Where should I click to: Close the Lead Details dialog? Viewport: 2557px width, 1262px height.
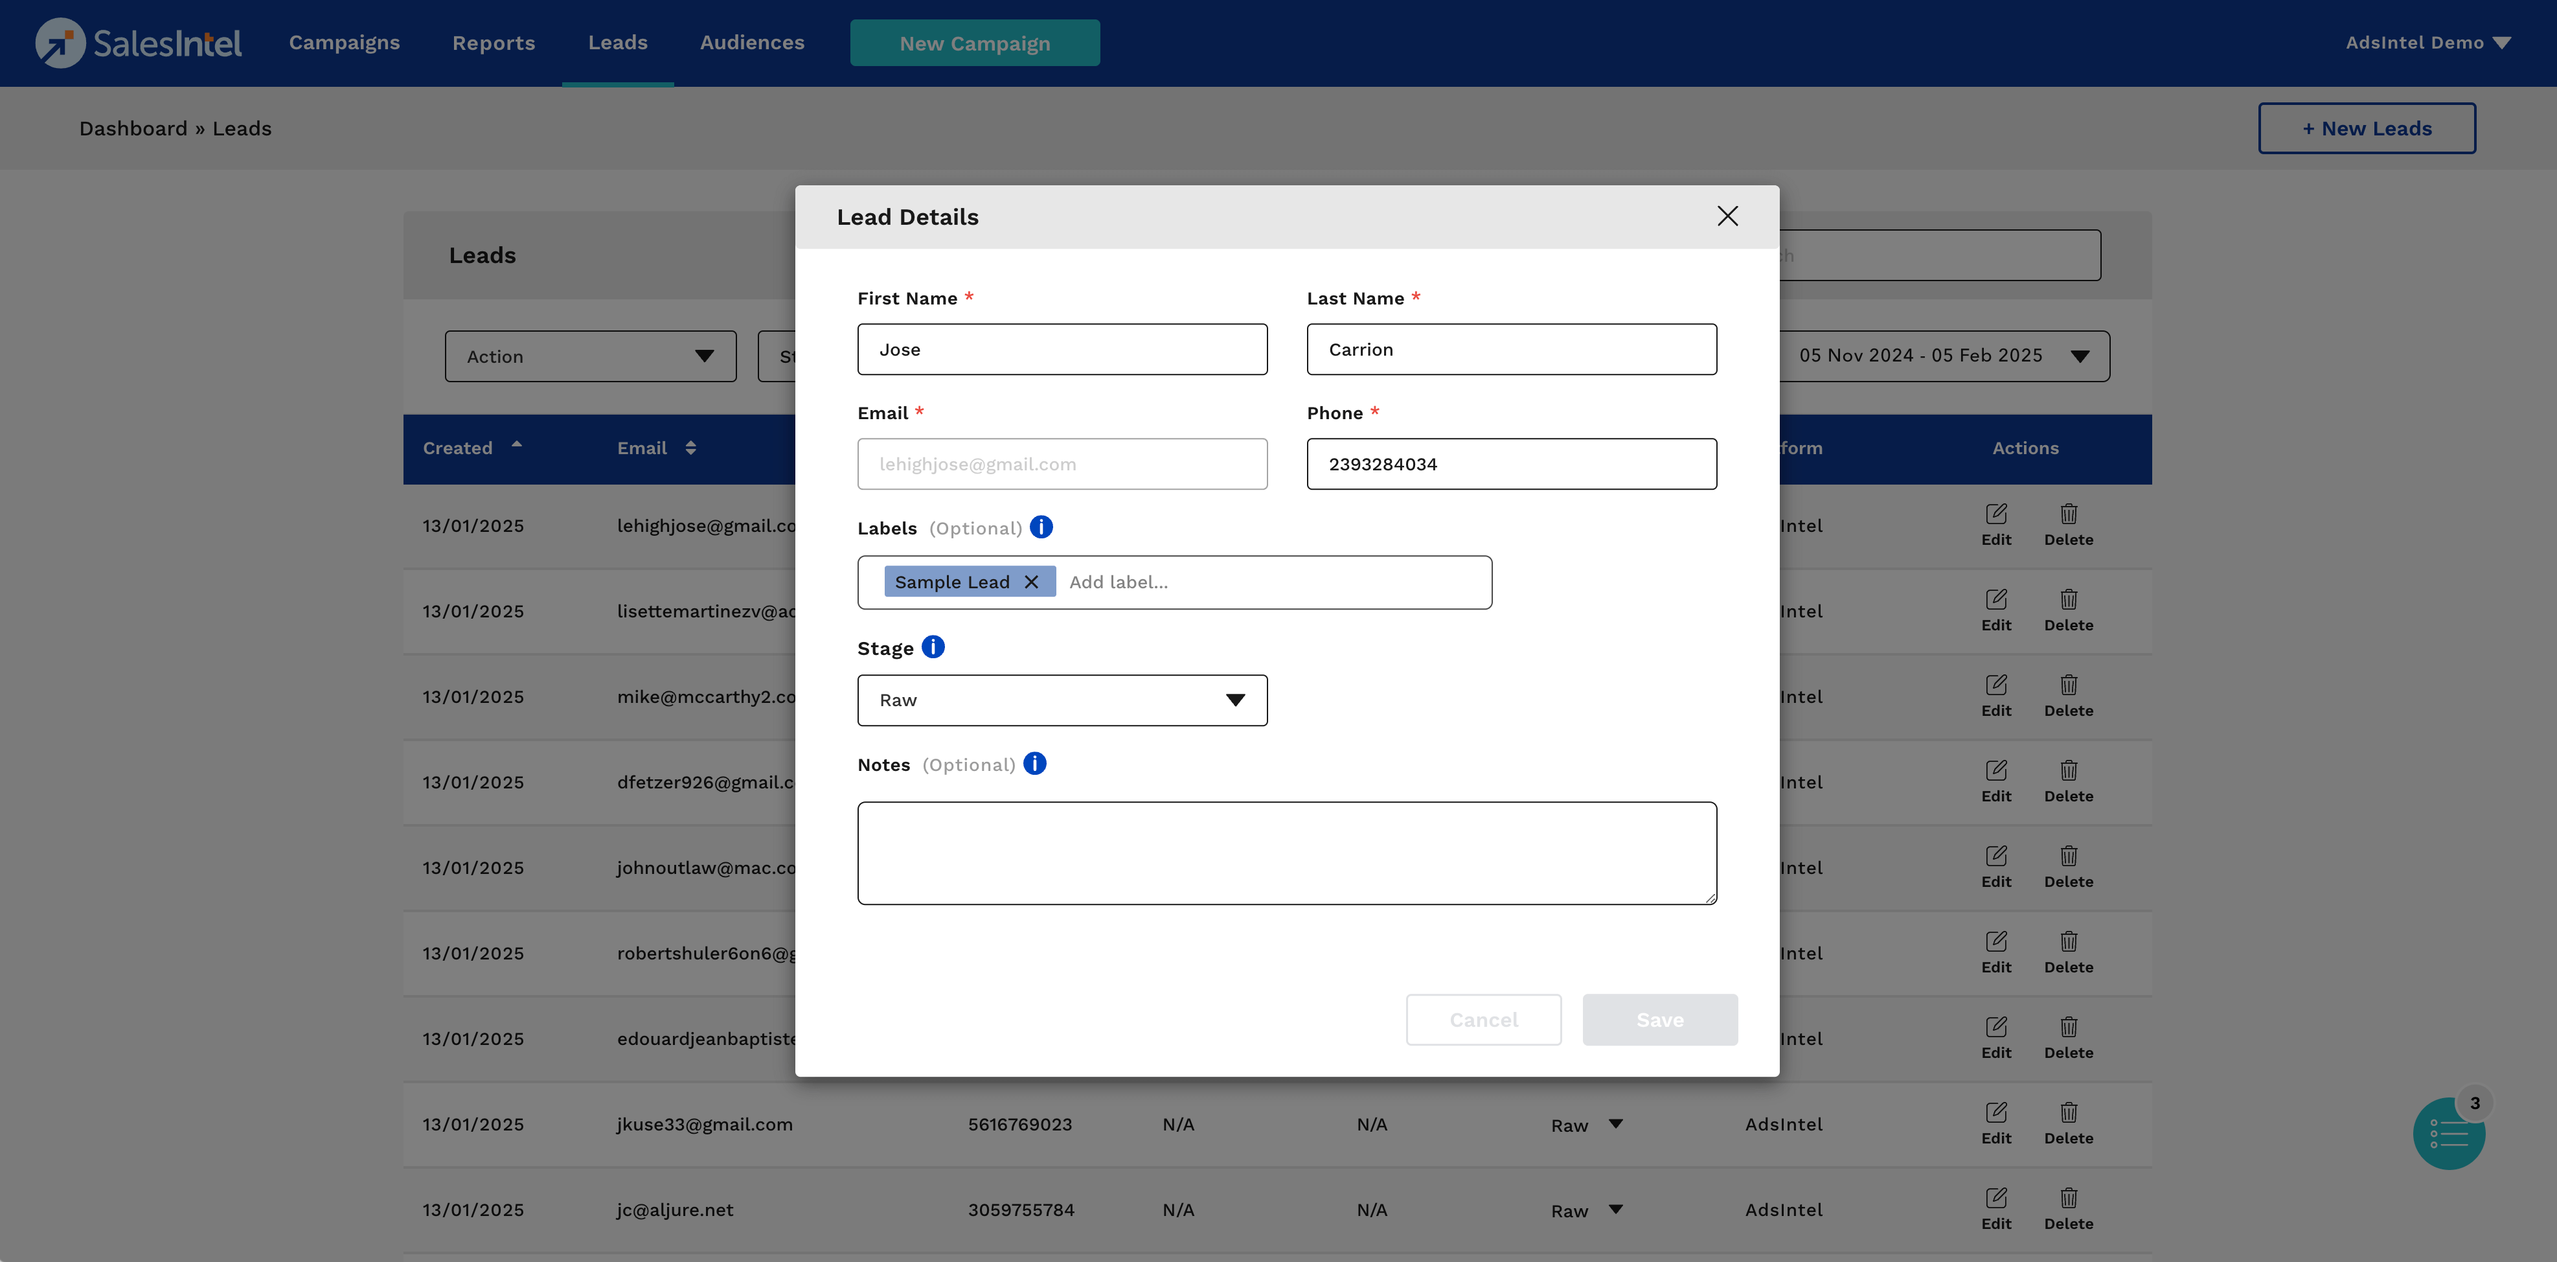[1727, 216]
